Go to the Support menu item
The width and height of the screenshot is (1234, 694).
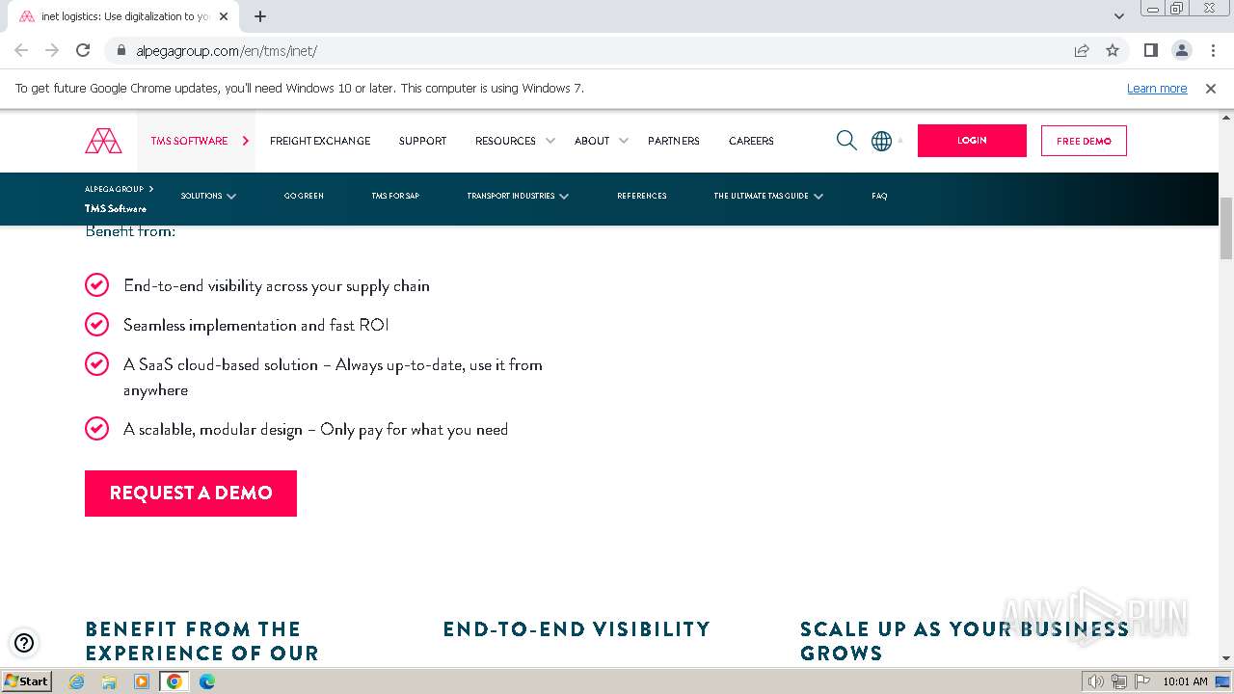(422, 141)
